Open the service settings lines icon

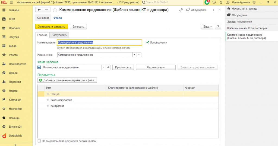[x=254, y=2]
